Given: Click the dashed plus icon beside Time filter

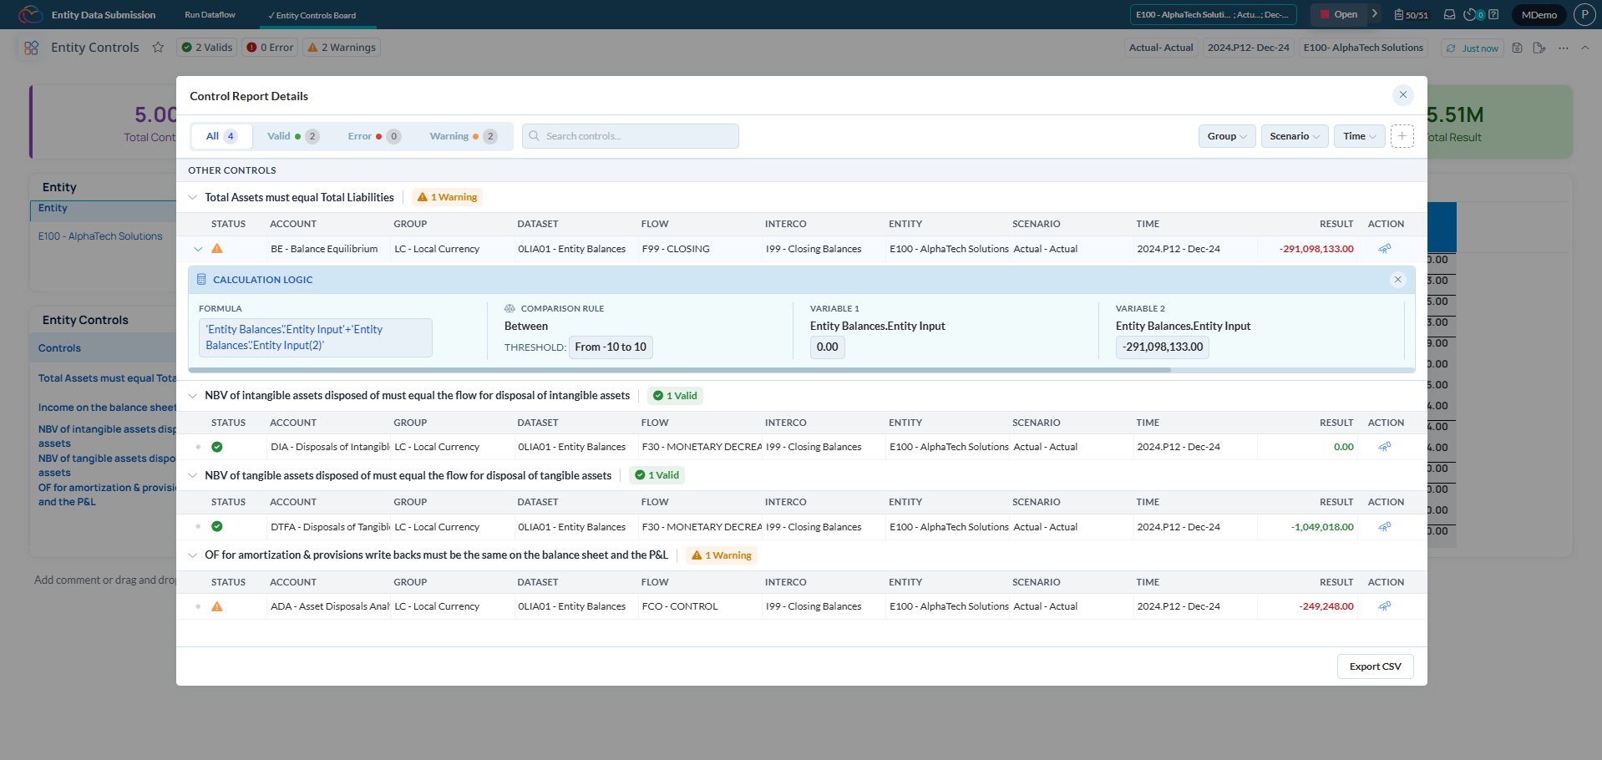Looking at the screenshot, I should click(1402, 136).
